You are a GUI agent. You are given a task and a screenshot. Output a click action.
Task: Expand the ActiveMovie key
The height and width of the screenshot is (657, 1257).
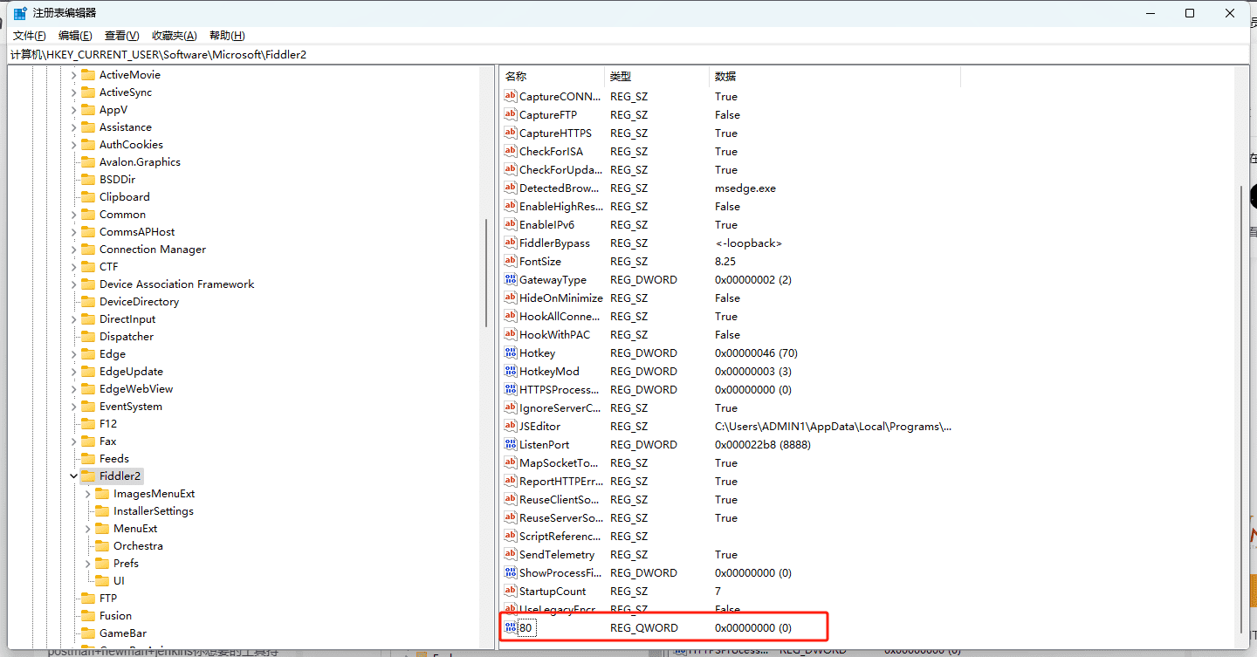73,75
